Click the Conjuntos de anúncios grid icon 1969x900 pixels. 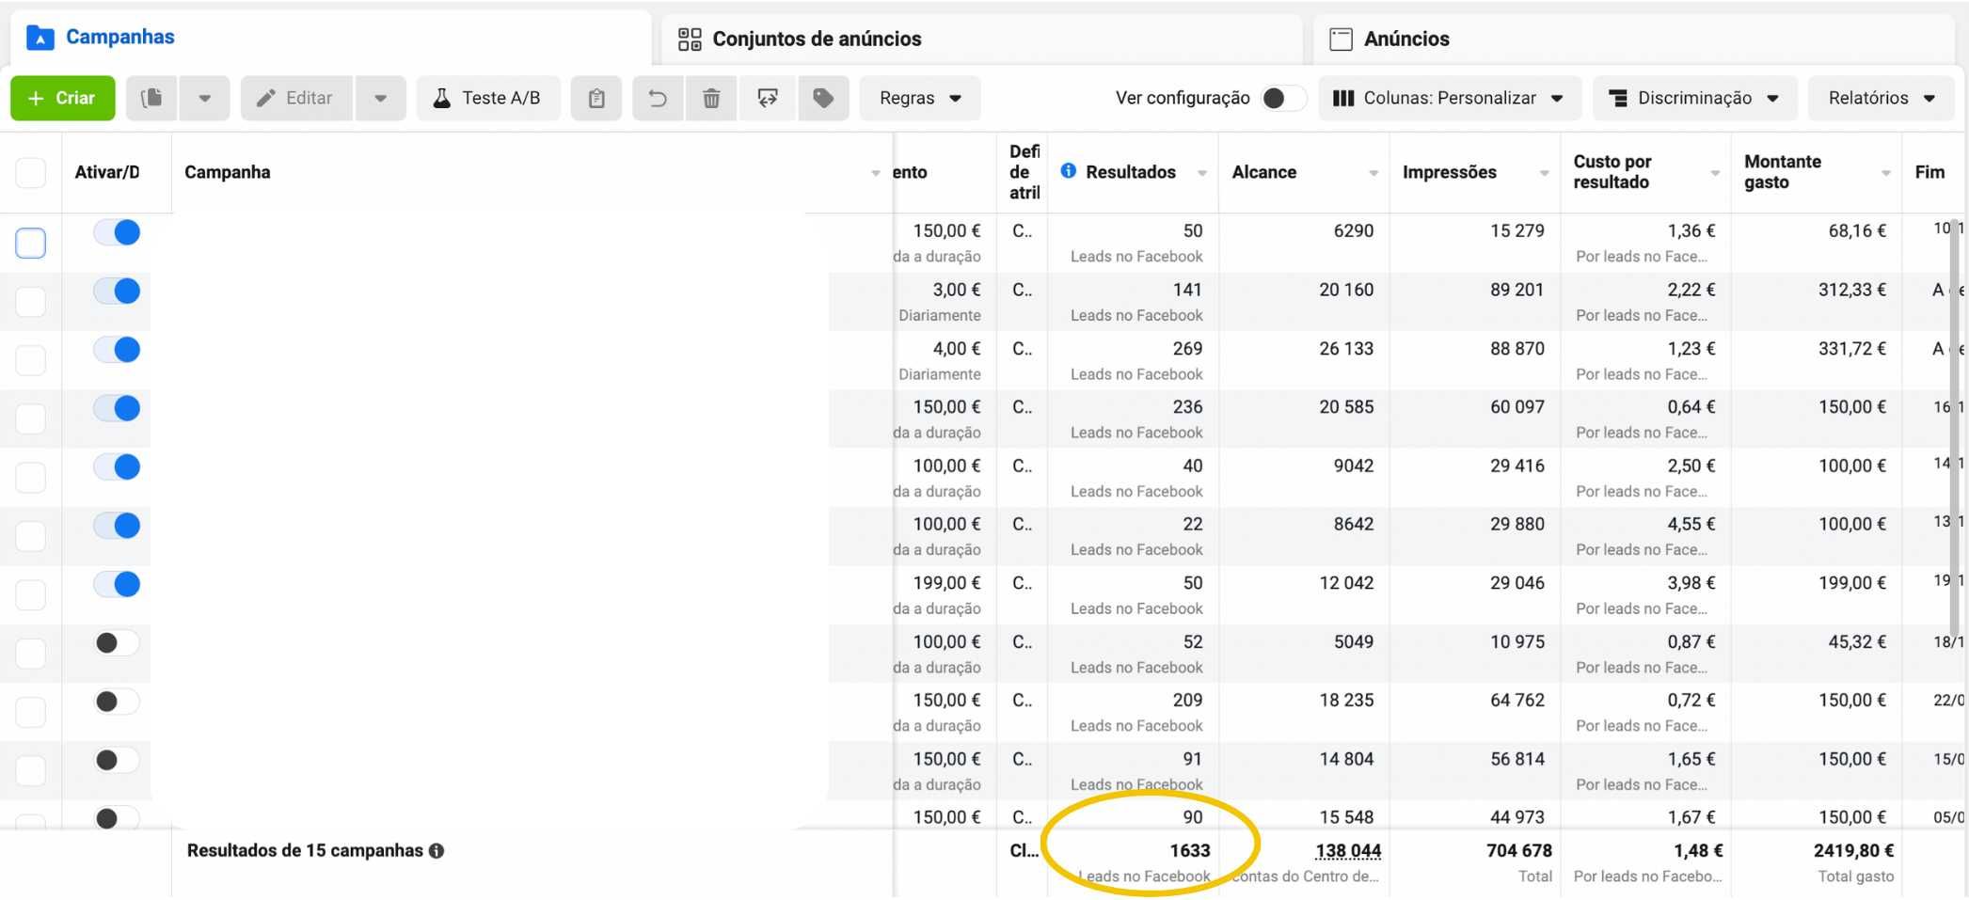point(690,39)
